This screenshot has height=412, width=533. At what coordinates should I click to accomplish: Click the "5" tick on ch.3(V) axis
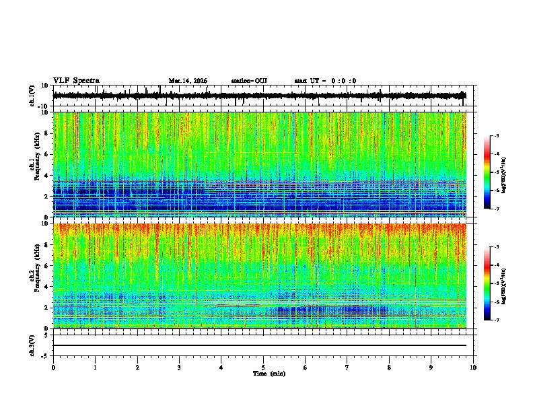pos(46,335)
